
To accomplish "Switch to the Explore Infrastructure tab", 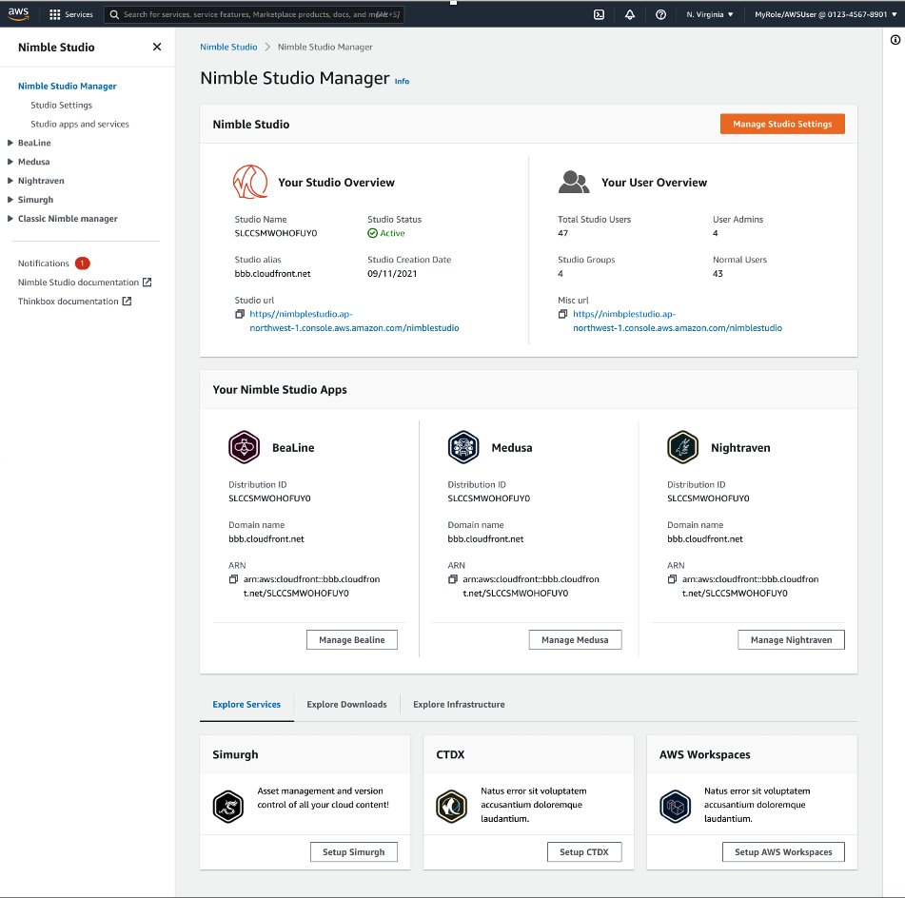I will tap(459, 705).
